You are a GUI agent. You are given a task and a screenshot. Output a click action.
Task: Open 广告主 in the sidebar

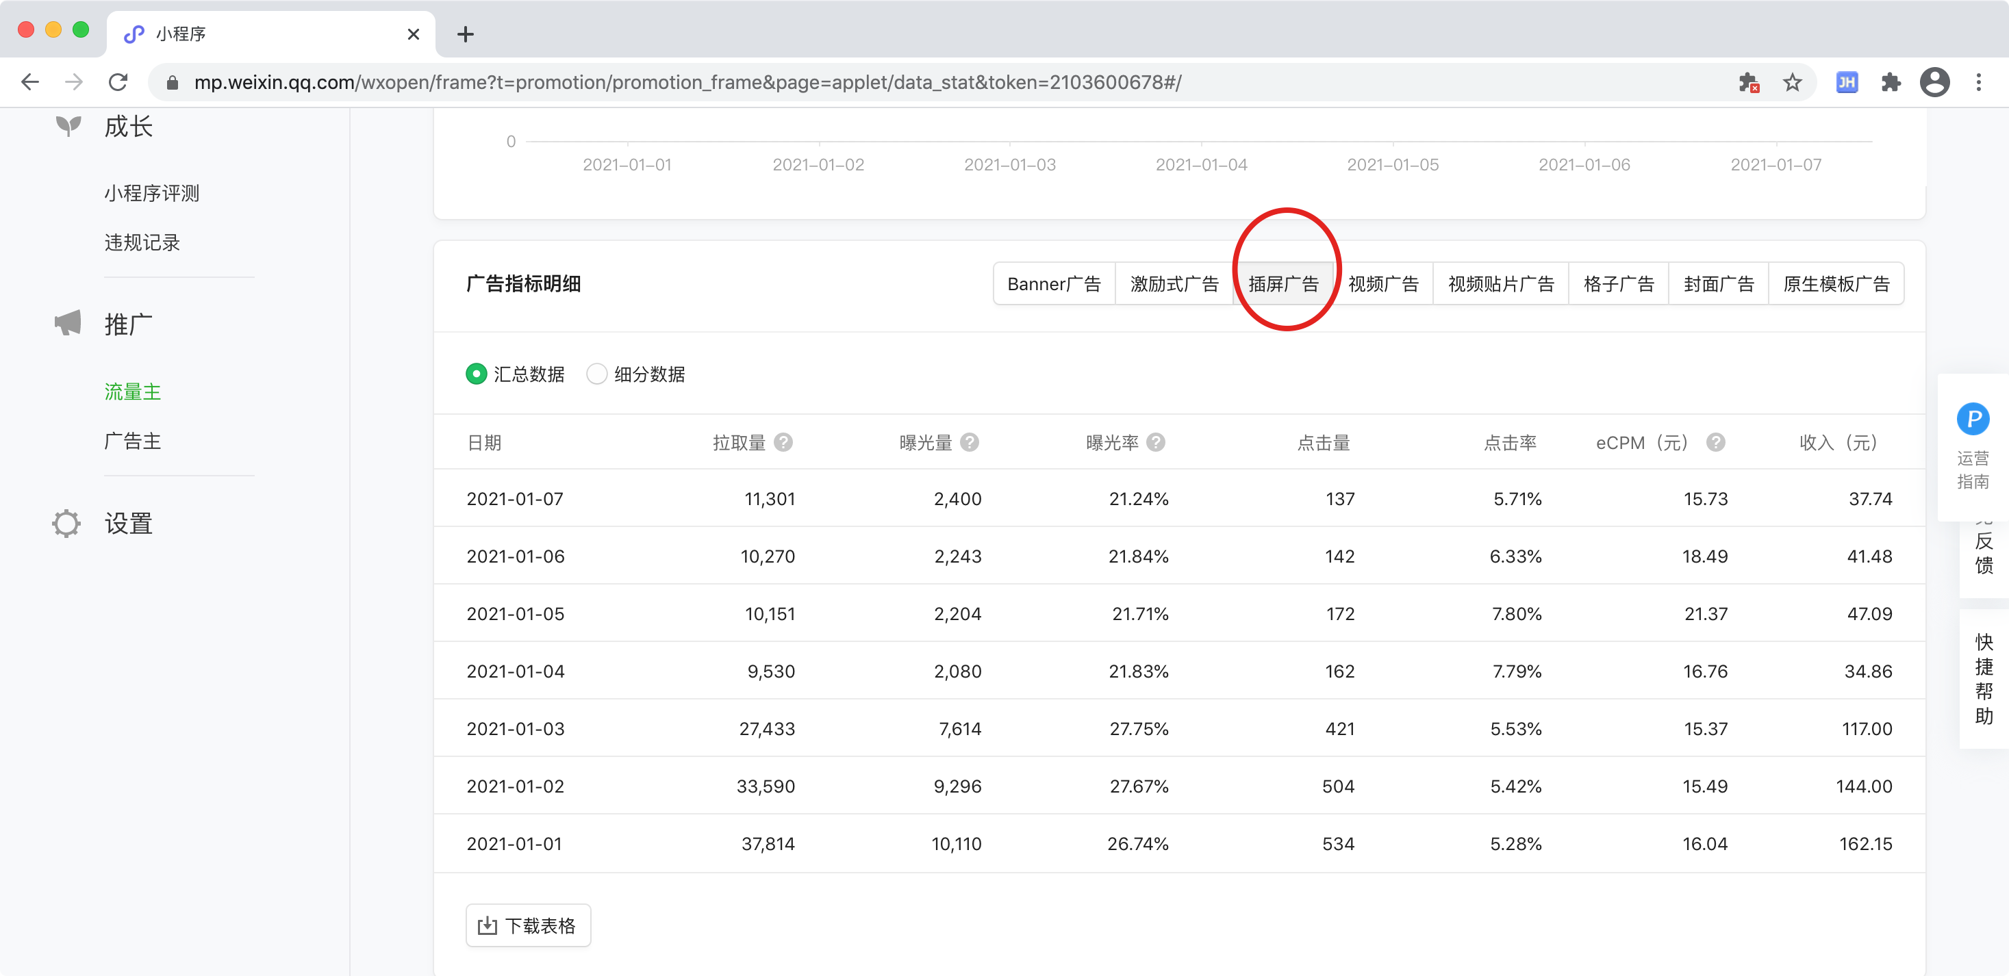click(133, 441)
